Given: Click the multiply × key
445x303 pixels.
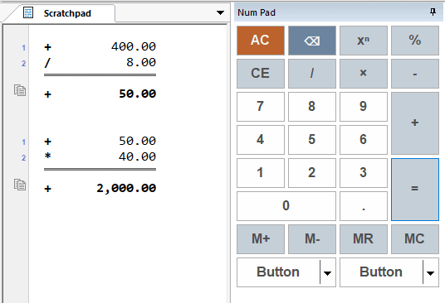Looking at the screenshot, I should (364, 74).
